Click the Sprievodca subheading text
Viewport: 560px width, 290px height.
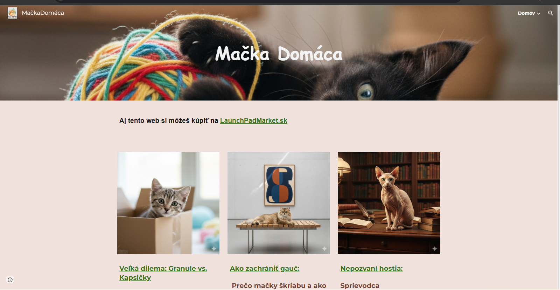click(x=360, y=285)
